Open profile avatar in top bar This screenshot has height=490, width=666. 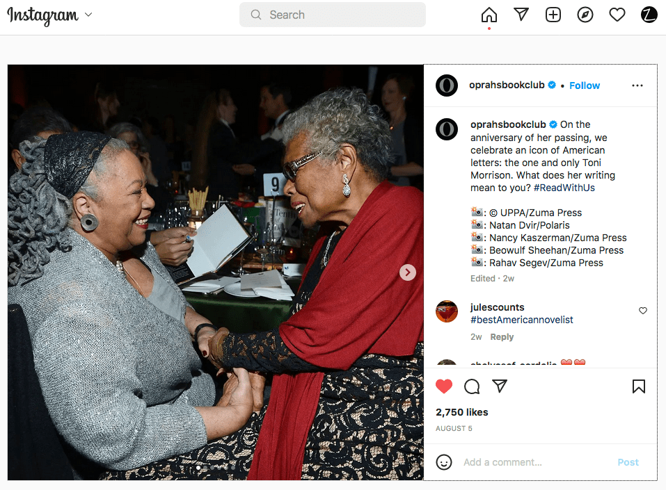click(x=649, y=15)
